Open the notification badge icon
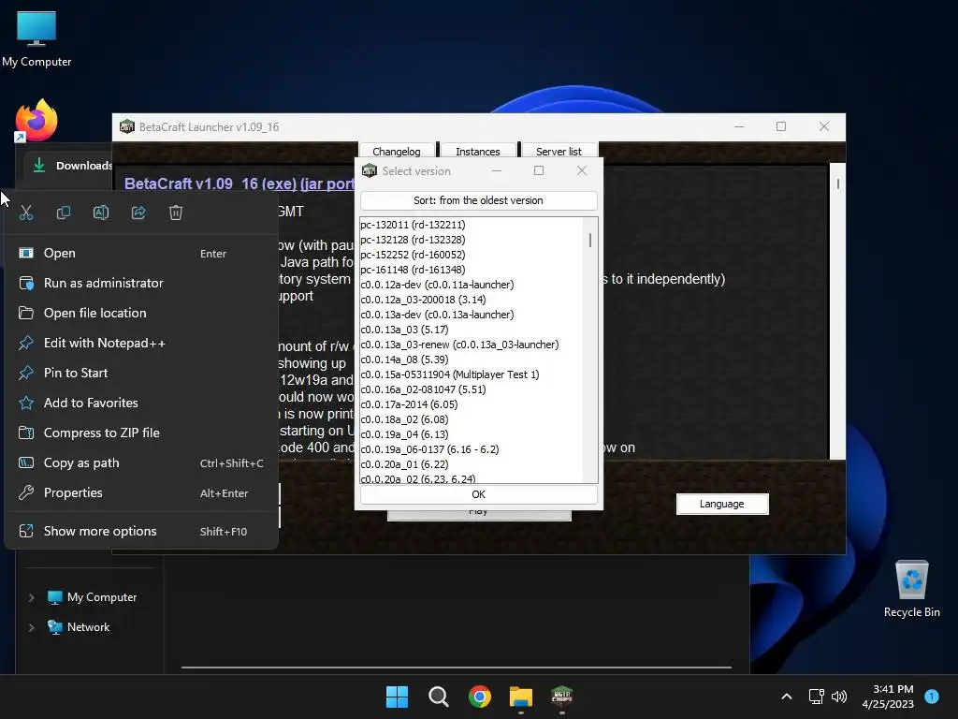The height and width of the screenshot is (719, 958). (x=932, y=697)
